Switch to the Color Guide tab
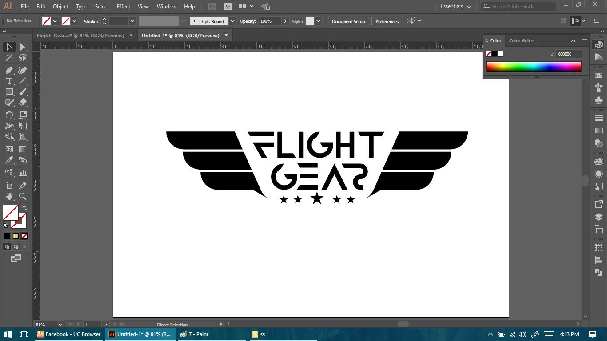The width and height of the screenshot is (607, 341). point(521,41)
